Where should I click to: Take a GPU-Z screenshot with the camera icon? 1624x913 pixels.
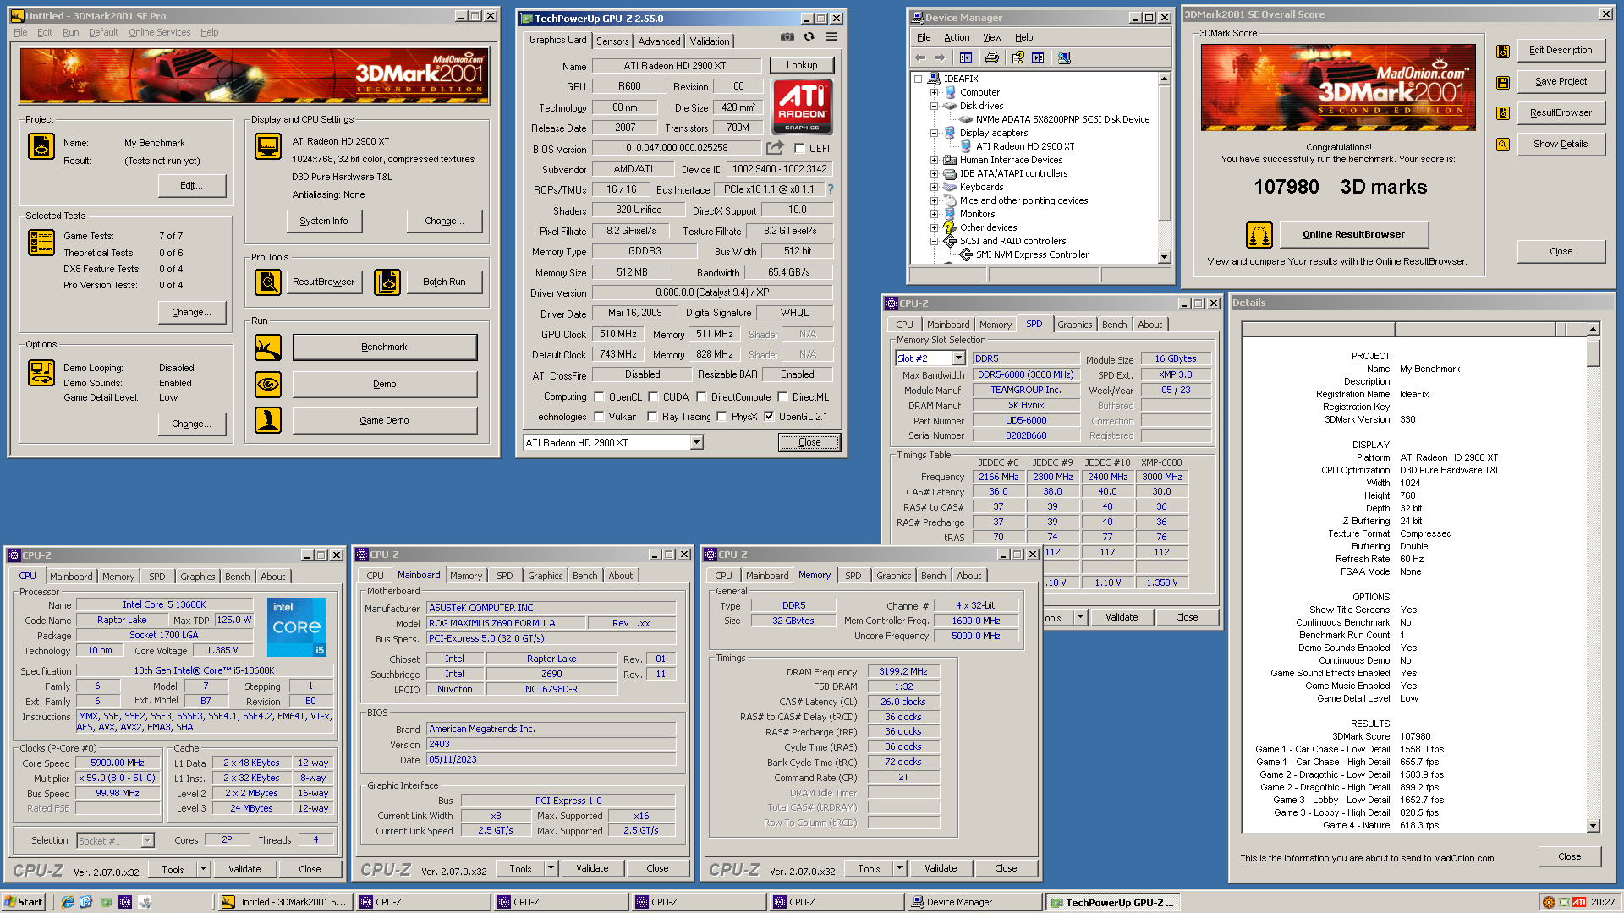pyautogui.click(x=787, y=37)
